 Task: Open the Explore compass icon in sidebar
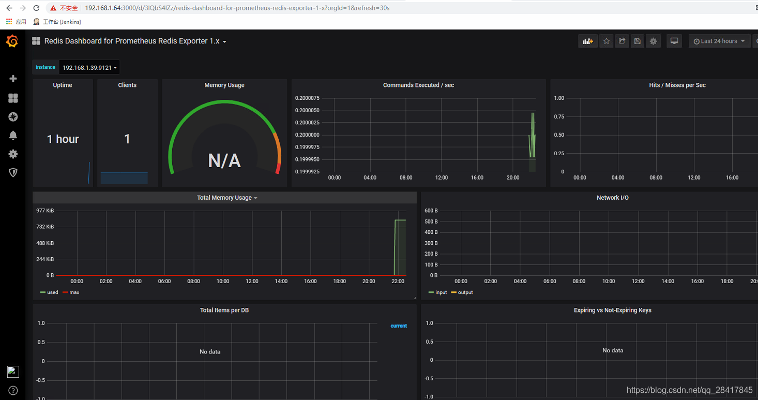13,117
